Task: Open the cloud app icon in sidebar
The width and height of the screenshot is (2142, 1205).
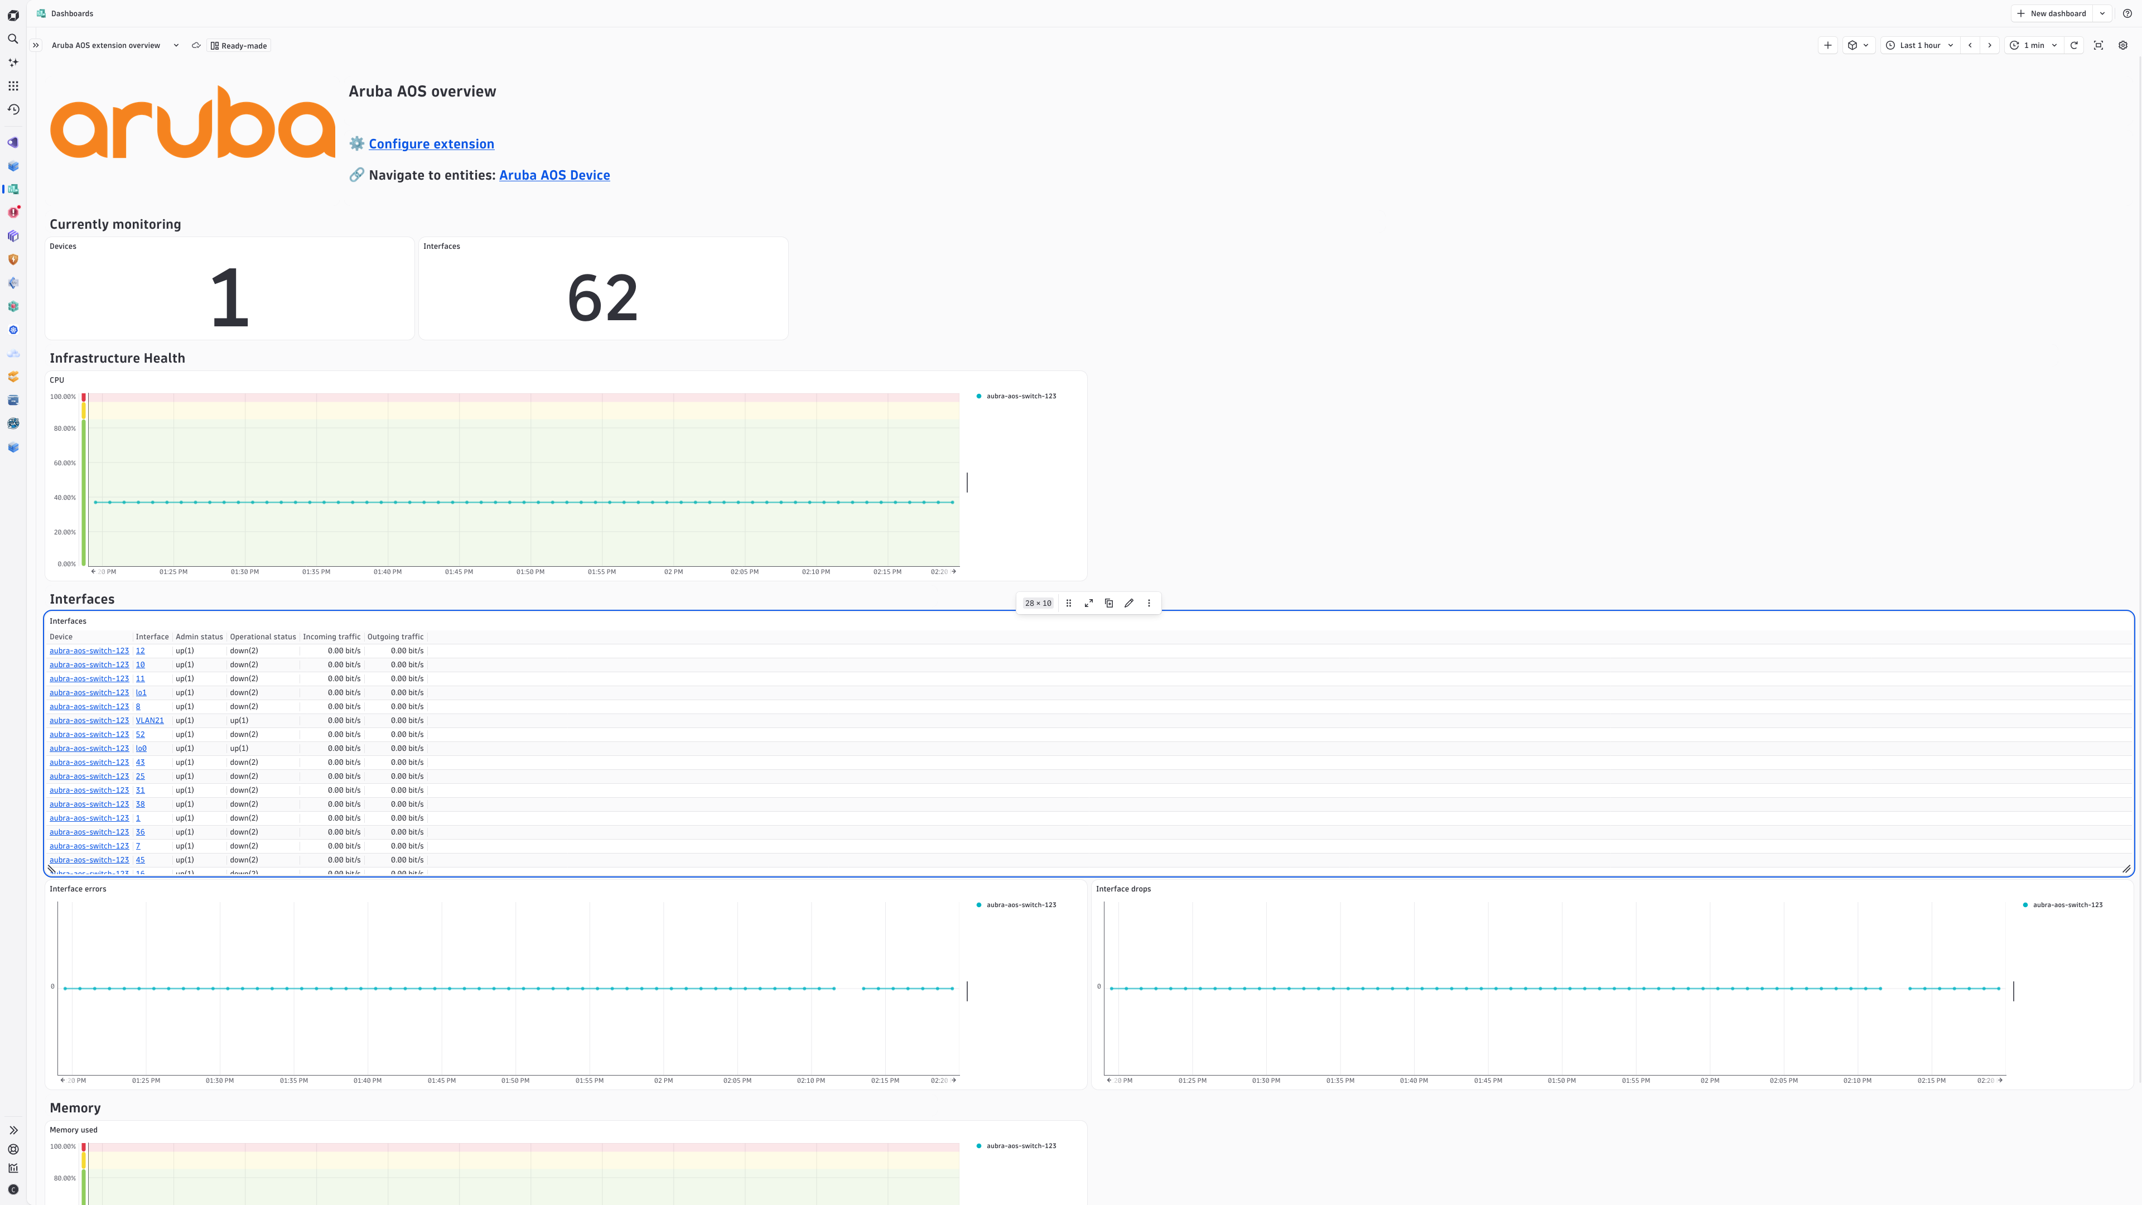Action: click(x=13, y=354)
